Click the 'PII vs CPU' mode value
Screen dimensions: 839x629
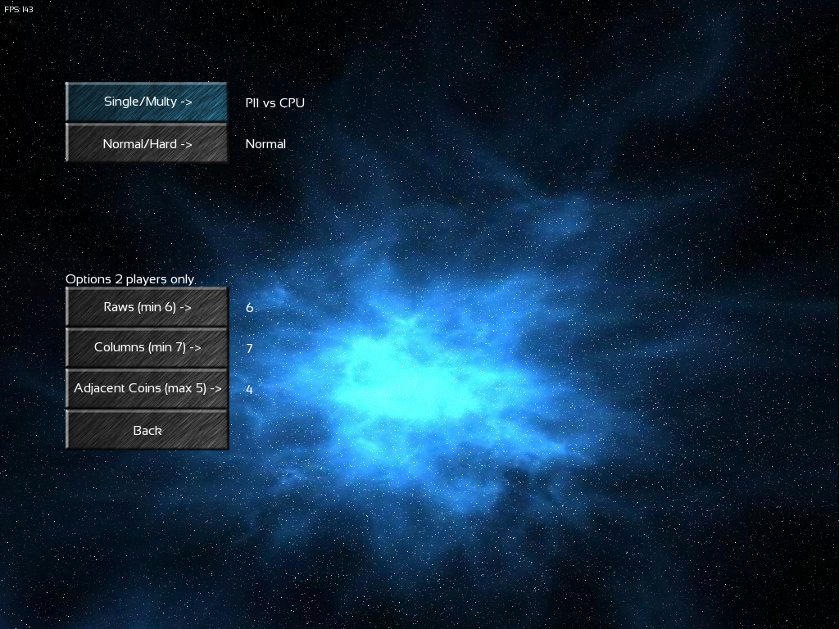point(274,103)
